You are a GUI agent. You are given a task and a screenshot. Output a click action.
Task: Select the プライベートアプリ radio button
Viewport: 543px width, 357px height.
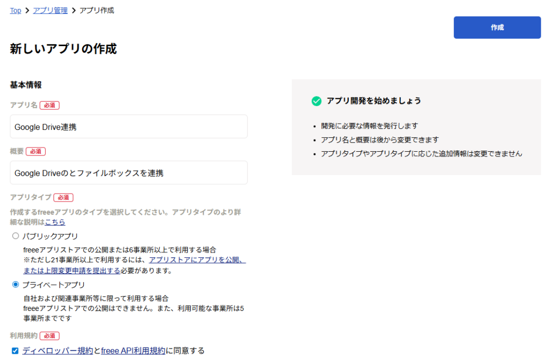point(15,284)
